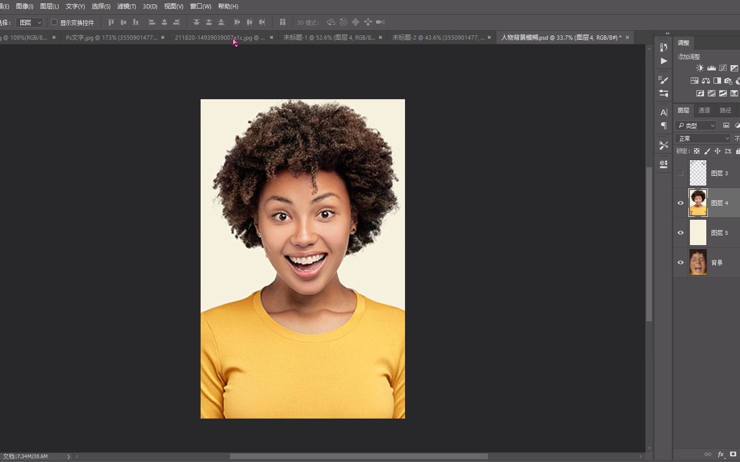The height and width of the screenshot is (462, 740).
Task: Click the layer style fx icon
Action: pos(721,454)
